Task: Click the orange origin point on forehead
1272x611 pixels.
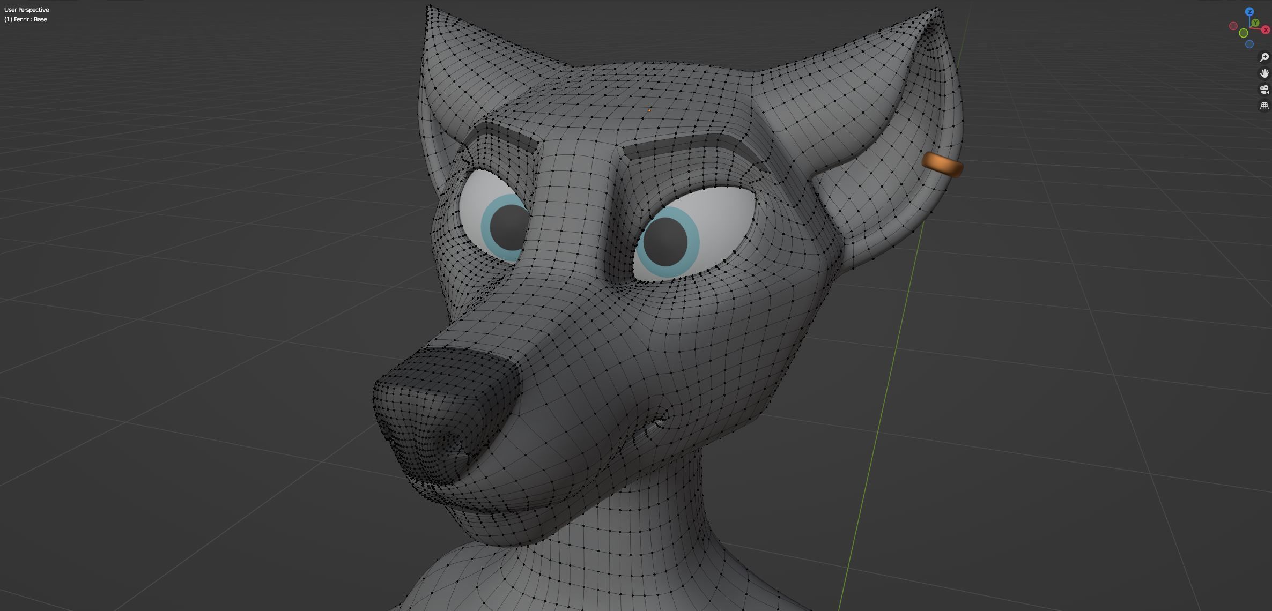Action: 649,110
